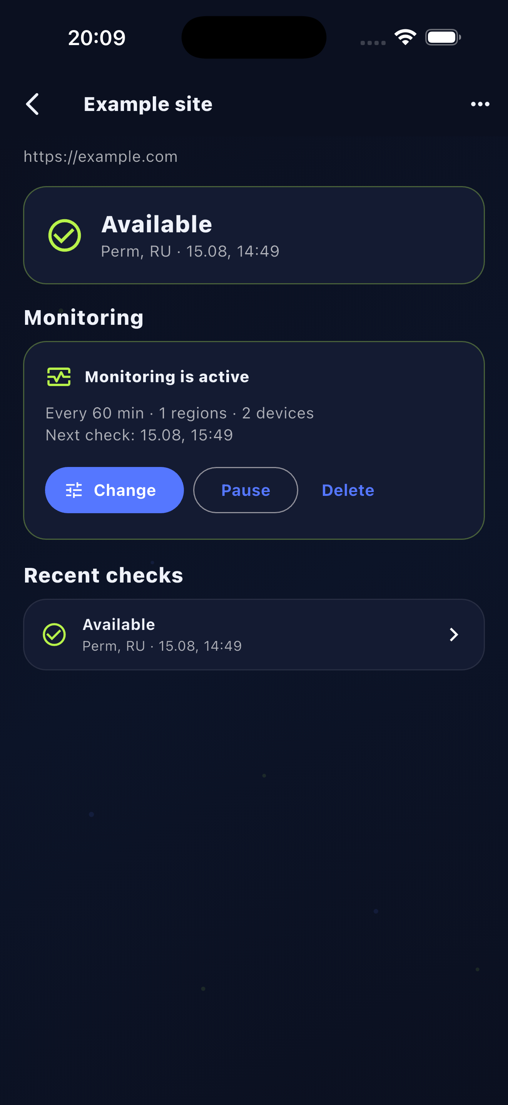Tap the green checkmark in Available card
The height and width of the screenshot is (1105, 508).
[x=65, y=235]
